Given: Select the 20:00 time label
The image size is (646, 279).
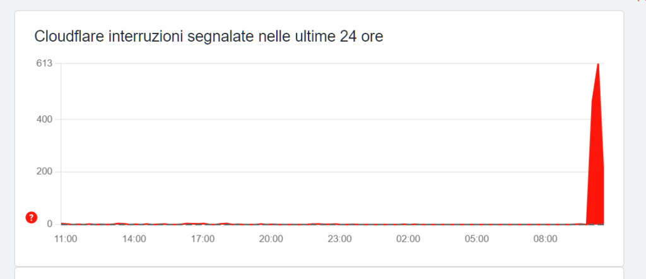Looking at the screenshot, I should click(x=271, y=239).
